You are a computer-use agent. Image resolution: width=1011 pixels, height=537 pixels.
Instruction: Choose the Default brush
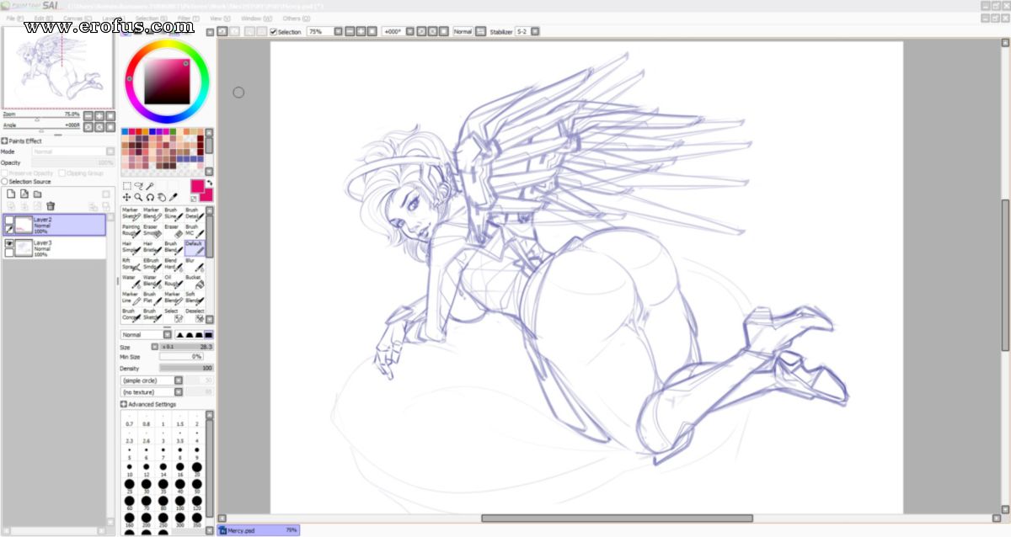pyautogui.click(x=194, y=247)
